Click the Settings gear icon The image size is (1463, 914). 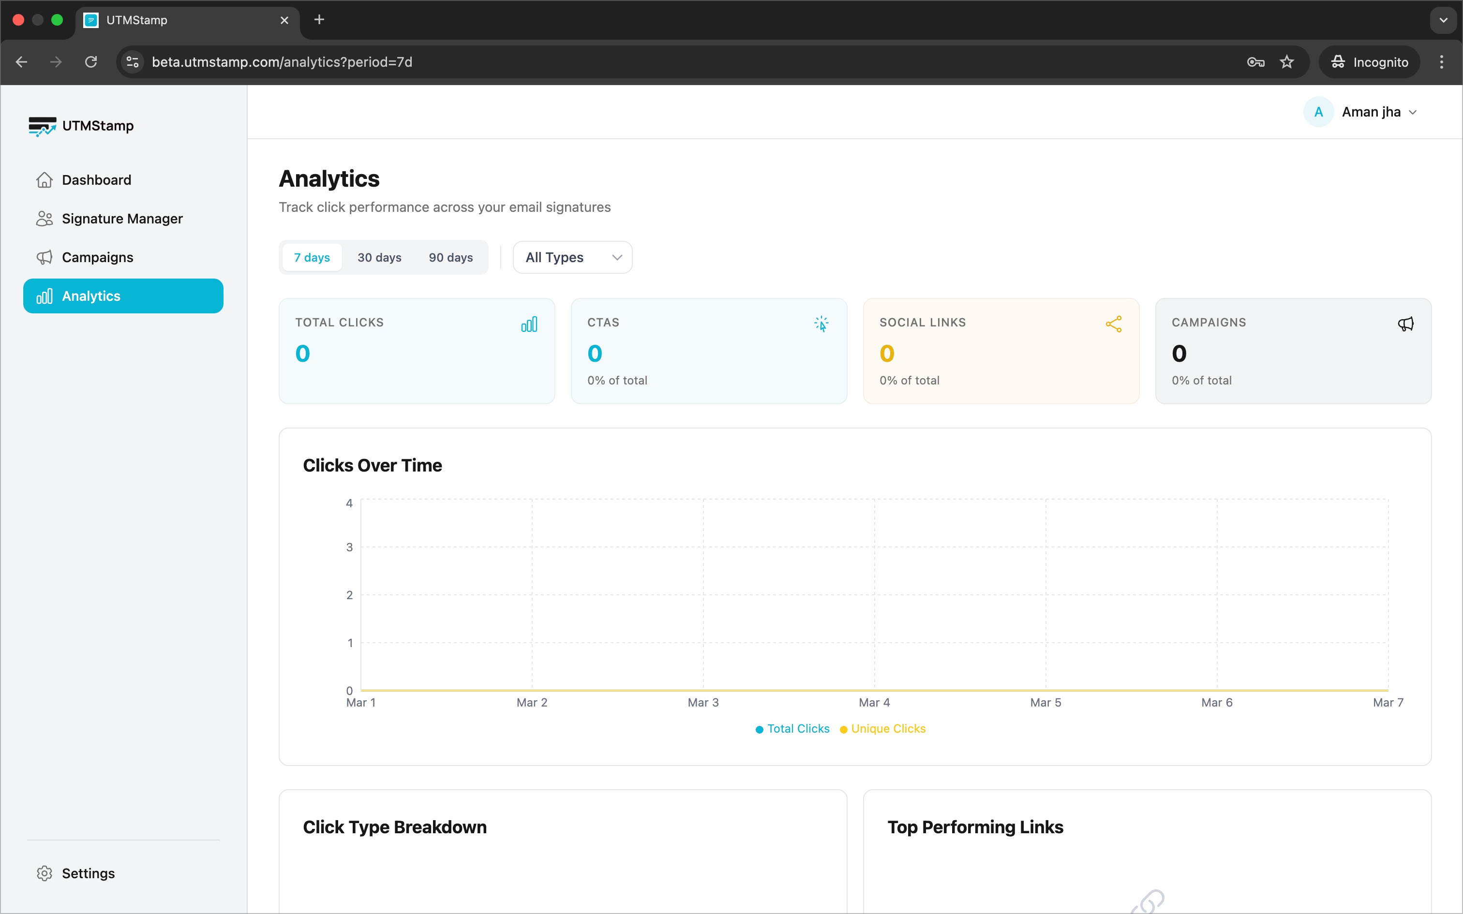(44, 873)
